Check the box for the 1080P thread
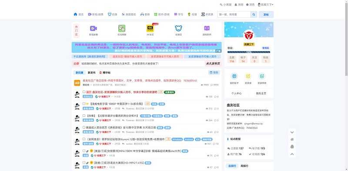This screenshot has width=348, height=171. pyautogui.click(x=84, y=103)
